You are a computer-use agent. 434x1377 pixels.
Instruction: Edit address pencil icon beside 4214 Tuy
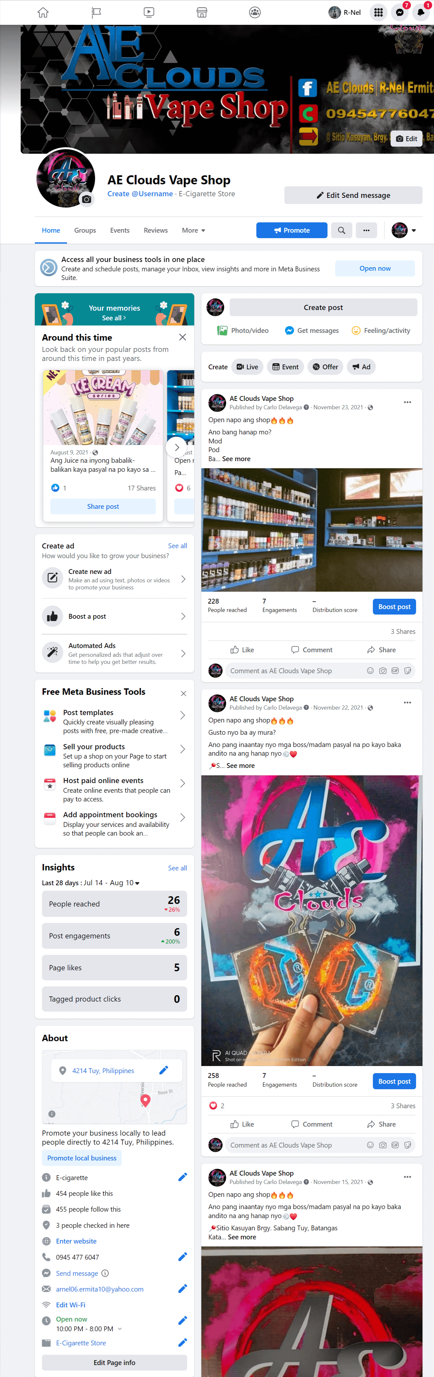tap(164, 1070)
